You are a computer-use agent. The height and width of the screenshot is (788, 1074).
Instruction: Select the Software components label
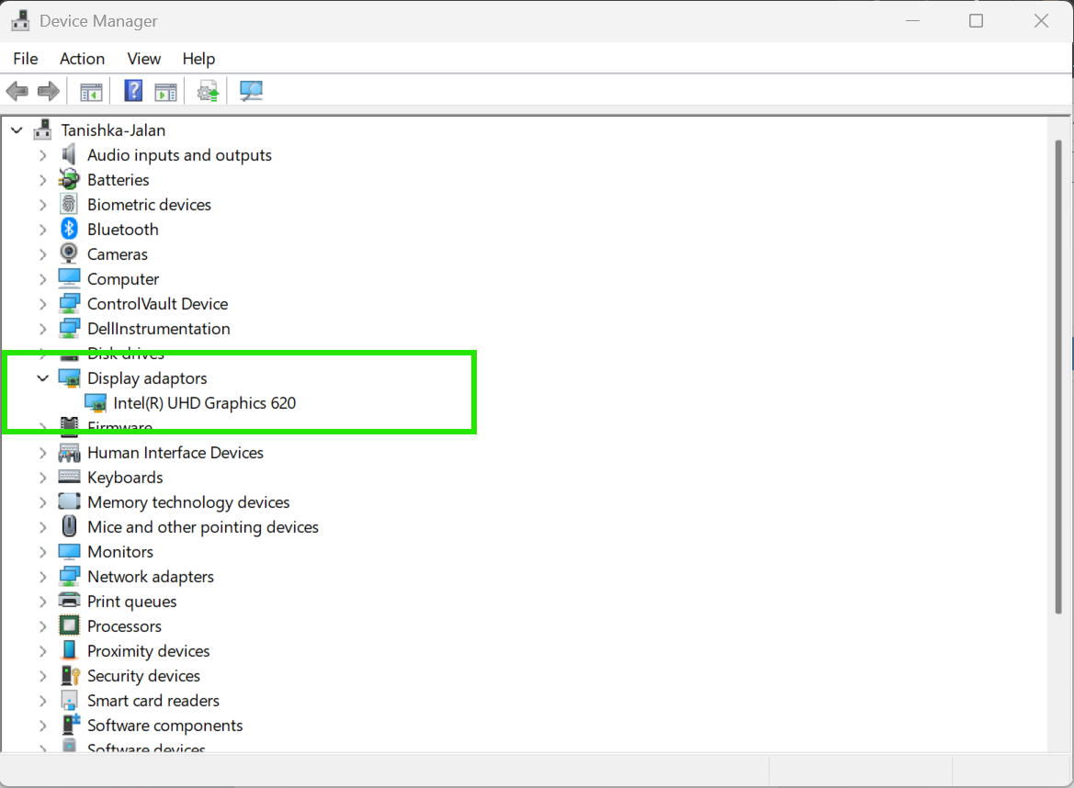[x=165, y=725]
